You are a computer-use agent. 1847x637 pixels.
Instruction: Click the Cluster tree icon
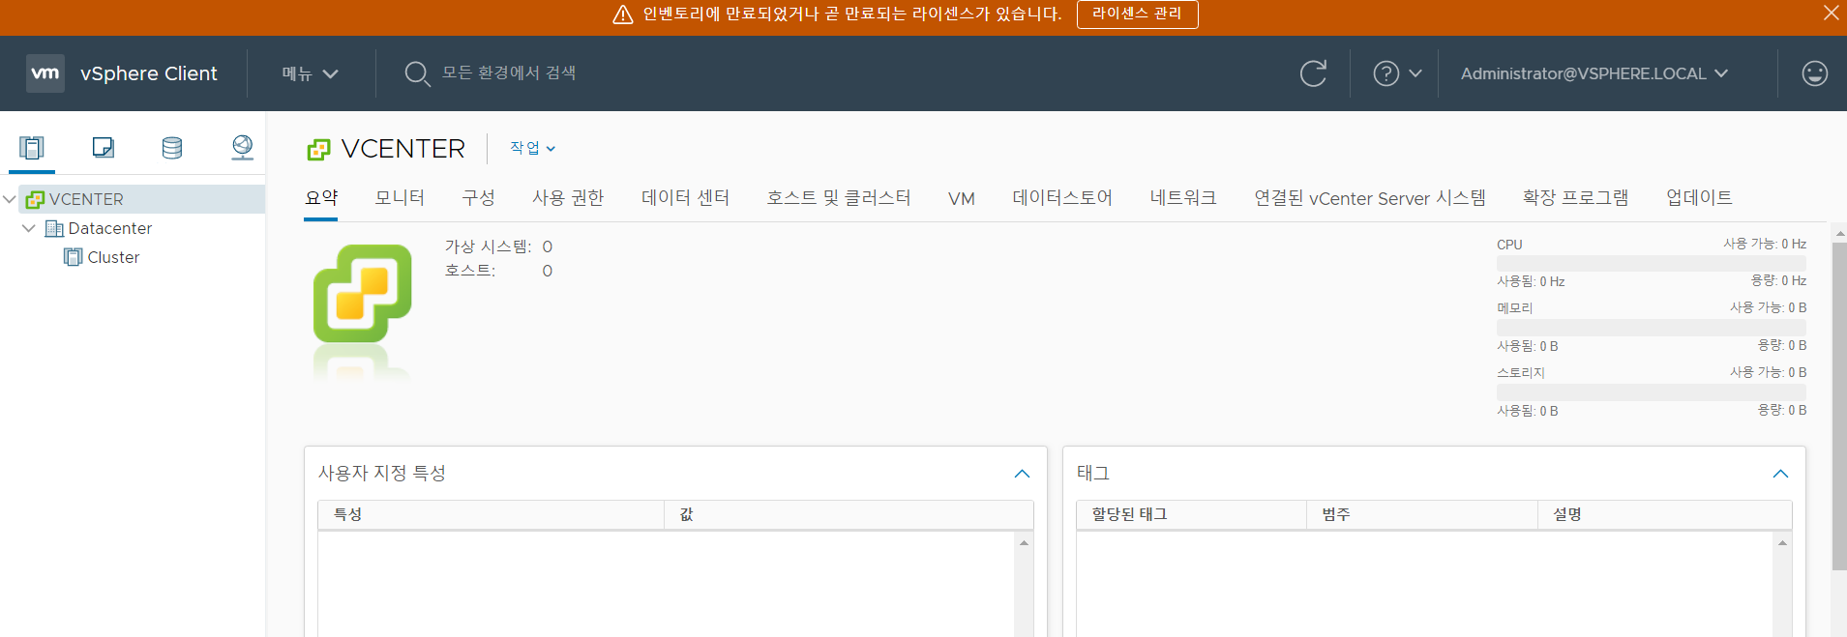(74, 257)
